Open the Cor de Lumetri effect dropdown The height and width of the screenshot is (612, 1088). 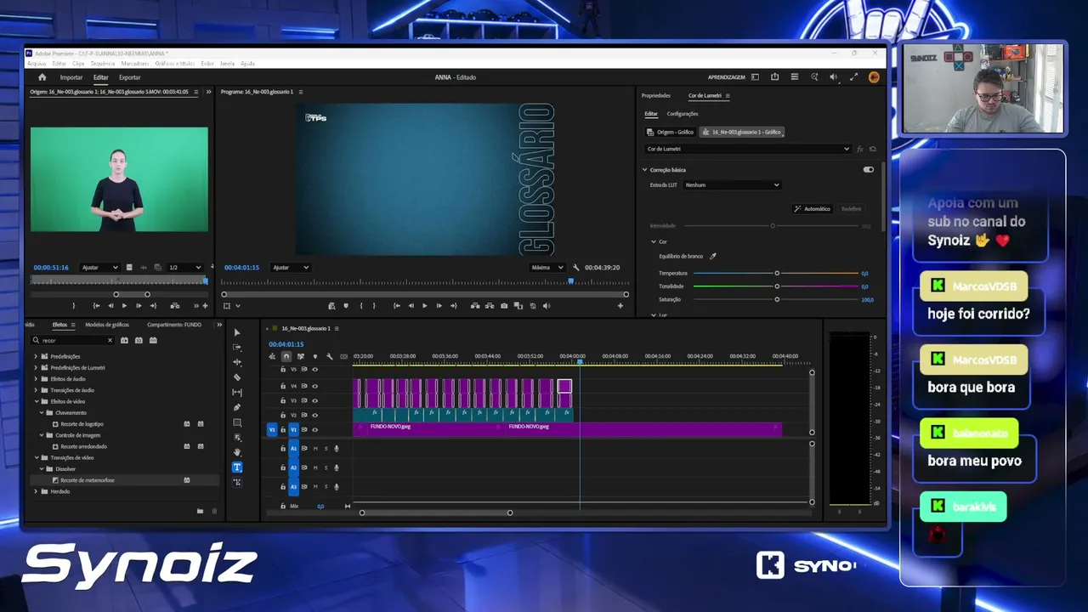click(x=748, y=149)
